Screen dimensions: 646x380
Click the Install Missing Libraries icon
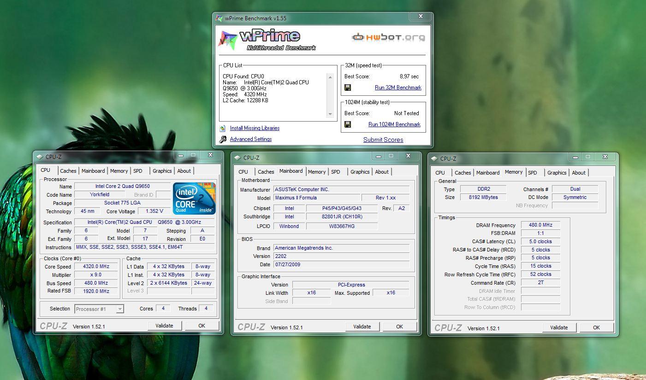(x=223, y=129)
